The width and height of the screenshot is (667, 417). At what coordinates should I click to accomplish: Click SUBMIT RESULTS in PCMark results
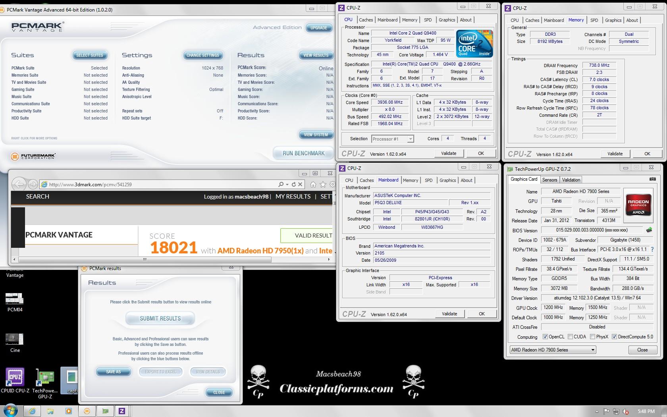click(160, 319)
